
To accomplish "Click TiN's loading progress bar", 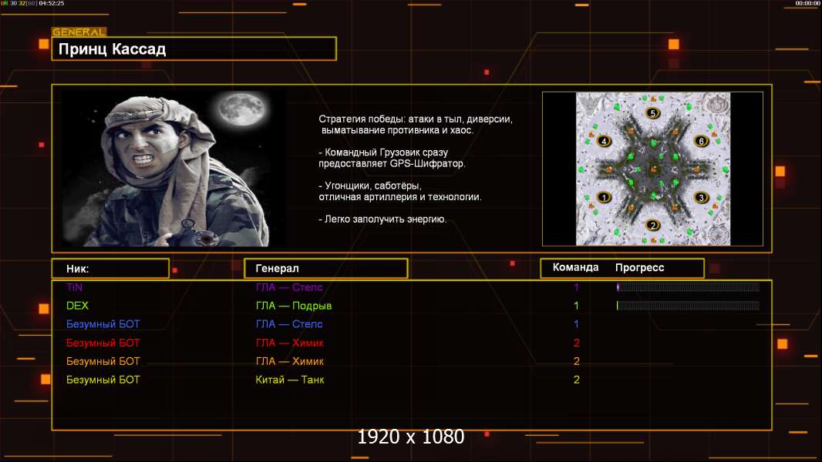I will (688, 286).
